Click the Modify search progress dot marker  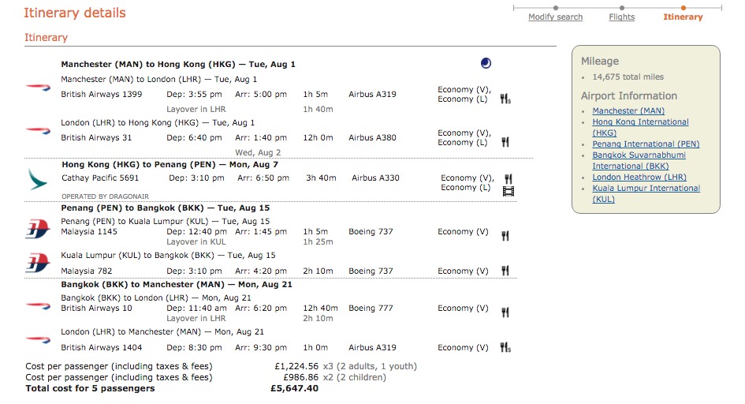tap(556, 8)
